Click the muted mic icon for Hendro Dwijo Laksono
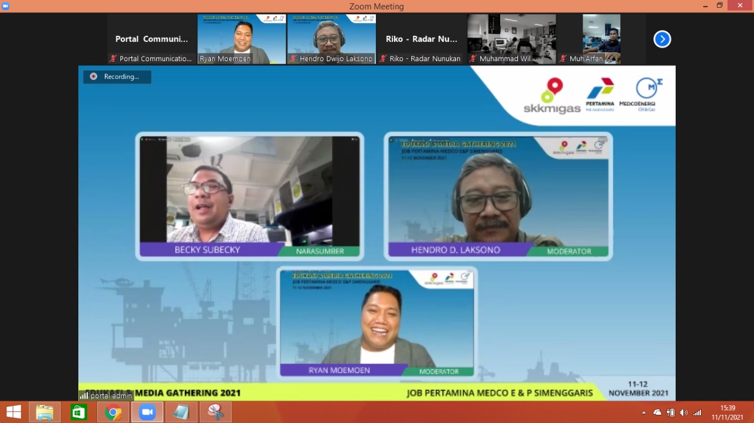754x423 pixels. [293, 59]
